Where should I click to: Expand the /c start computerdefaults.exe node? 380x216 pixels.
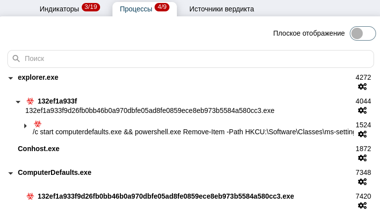tap(25, 126)
